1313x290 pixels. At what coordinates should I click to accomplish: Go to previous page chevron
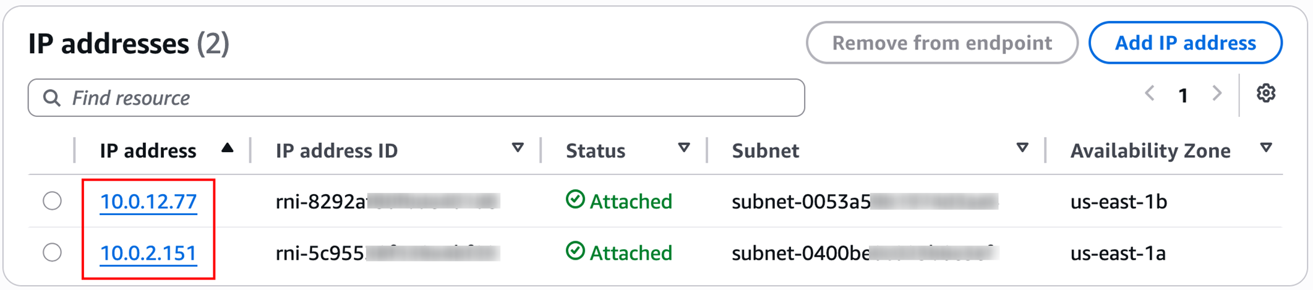[x=1150, y=94]
